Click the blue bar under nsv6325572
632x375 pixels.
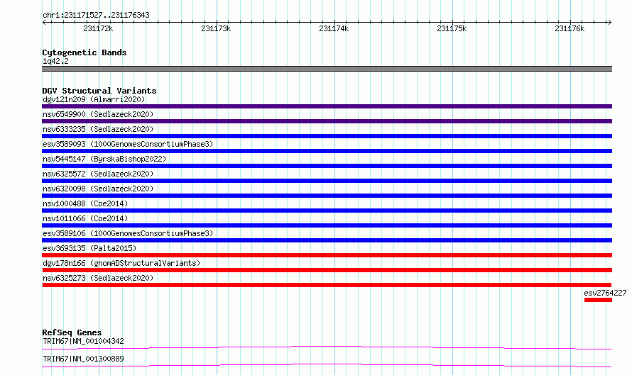click(x=327, y=181)
